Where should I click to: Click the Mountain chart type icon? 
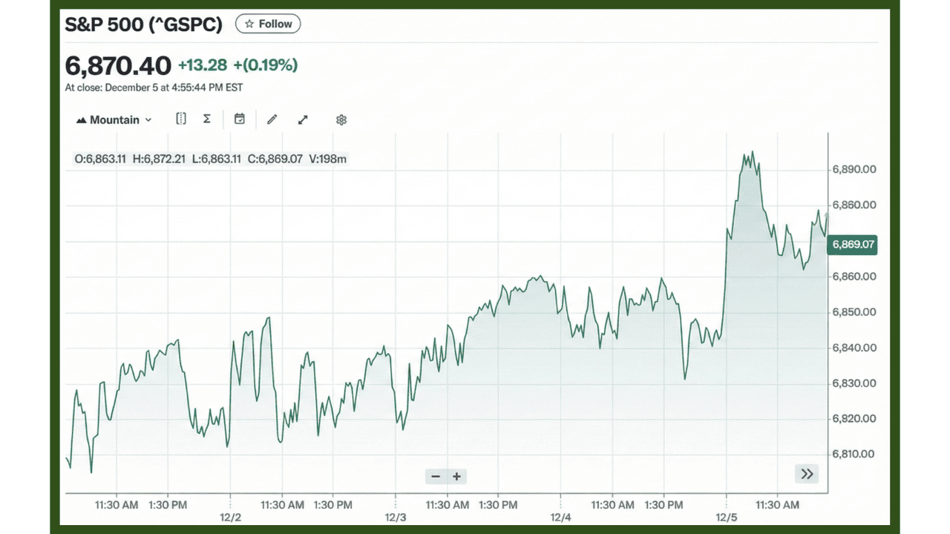[x=82, y=119]
